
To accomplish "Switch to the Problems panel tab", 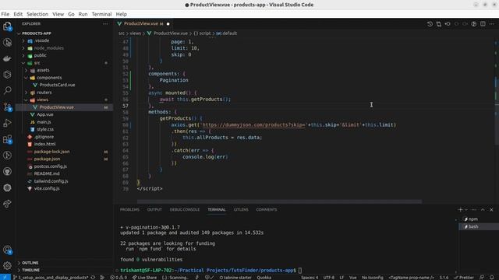I will [x=129, y=209].
